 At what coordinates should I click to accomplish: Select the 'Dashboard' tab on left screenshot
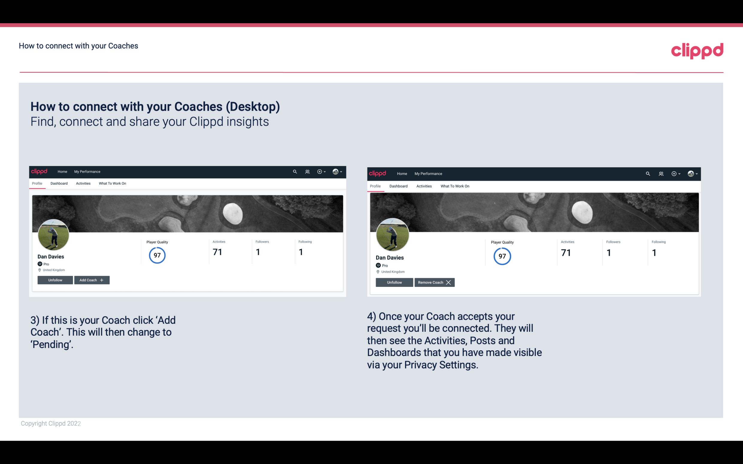tap(58, 183)
